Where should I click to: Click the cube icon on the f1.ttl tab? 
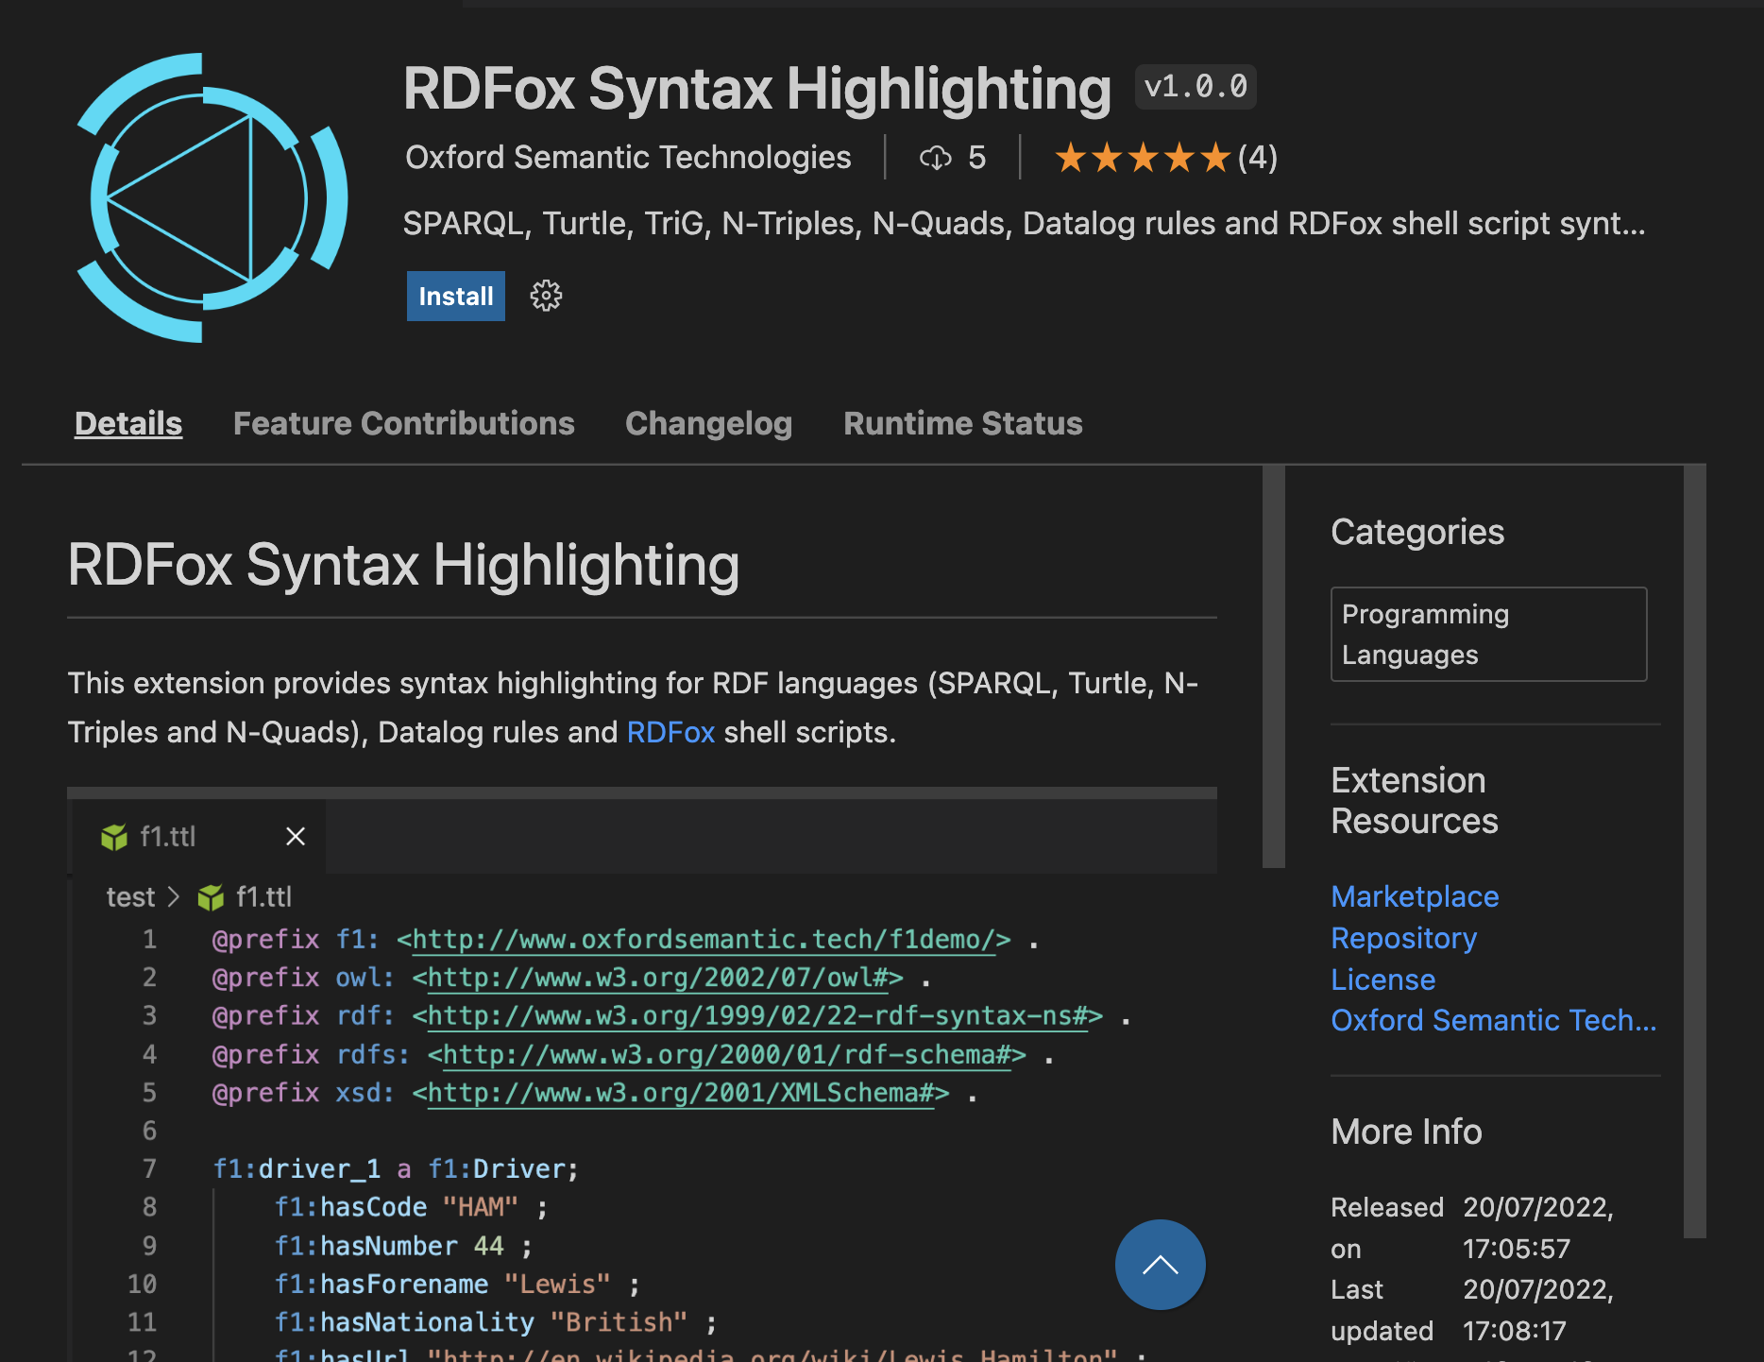click(x=113, y=836)
